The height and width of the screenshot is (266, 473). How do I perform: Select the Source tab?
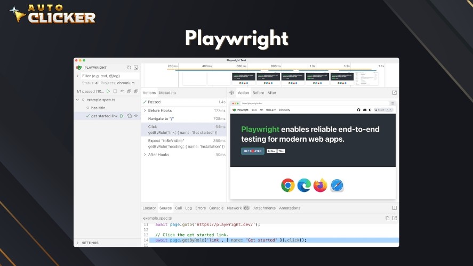165,208
